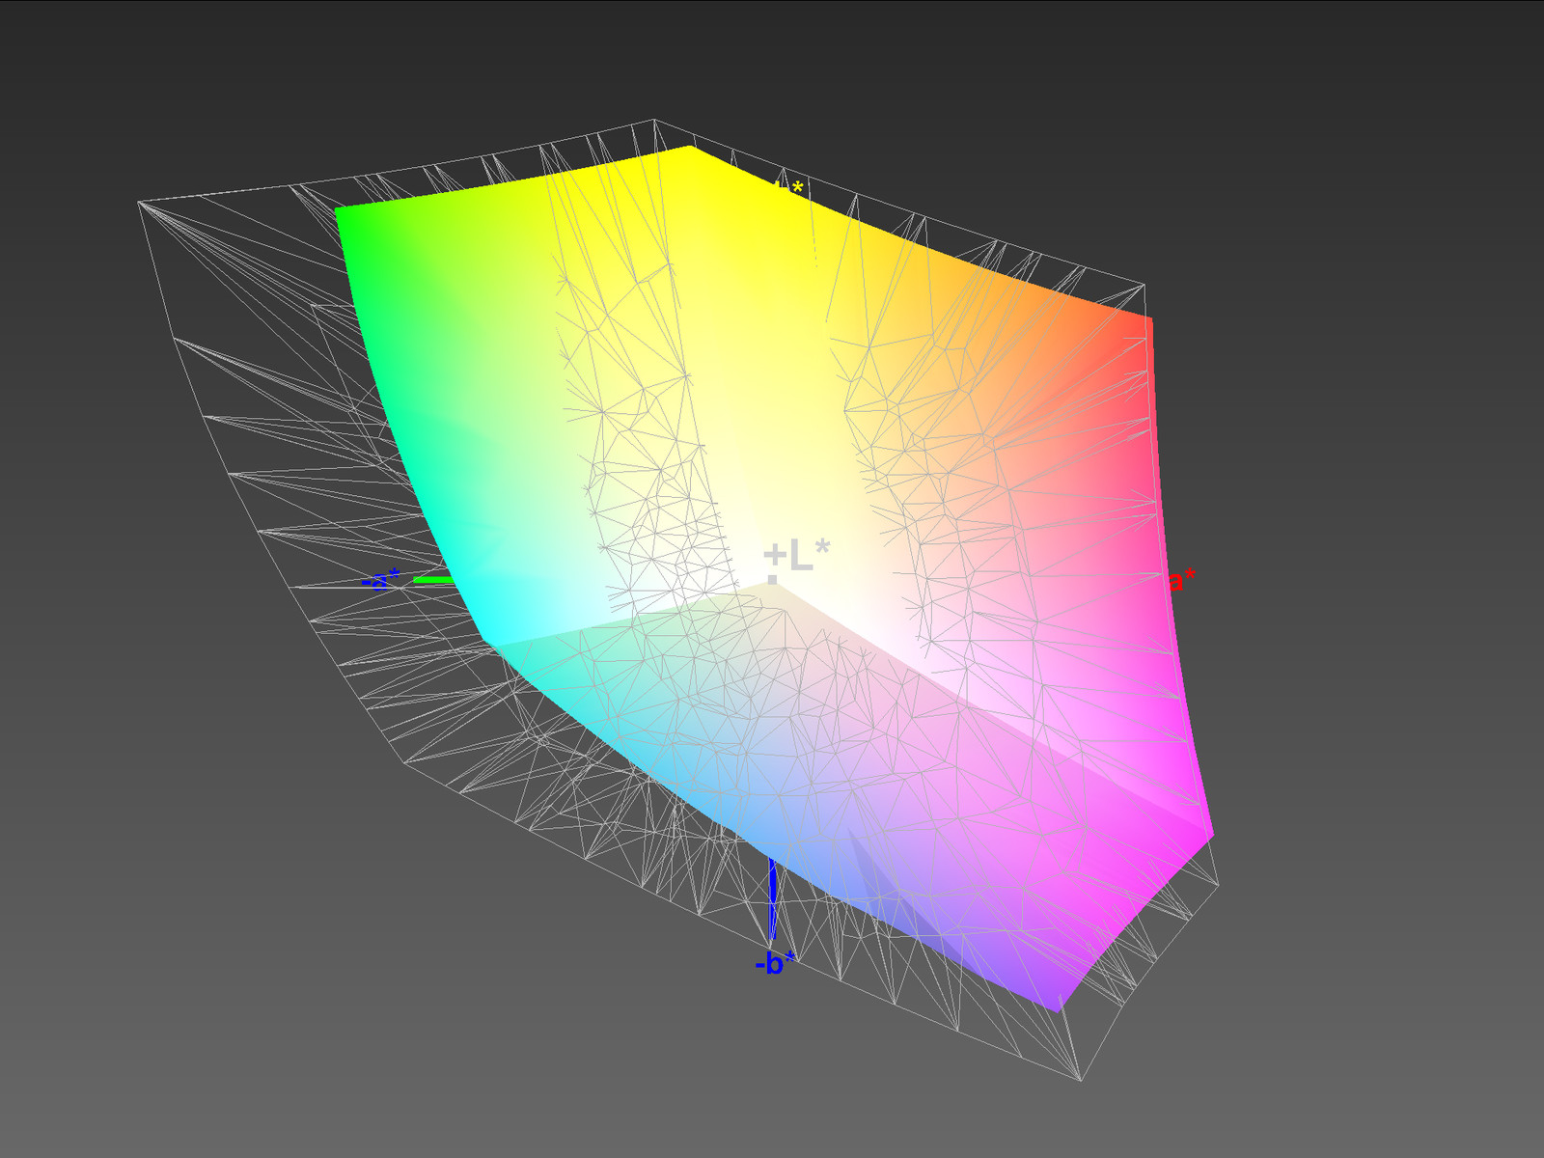Click the blue -b* axis label
1544x1158 pixels.
(x=775, y=963)
